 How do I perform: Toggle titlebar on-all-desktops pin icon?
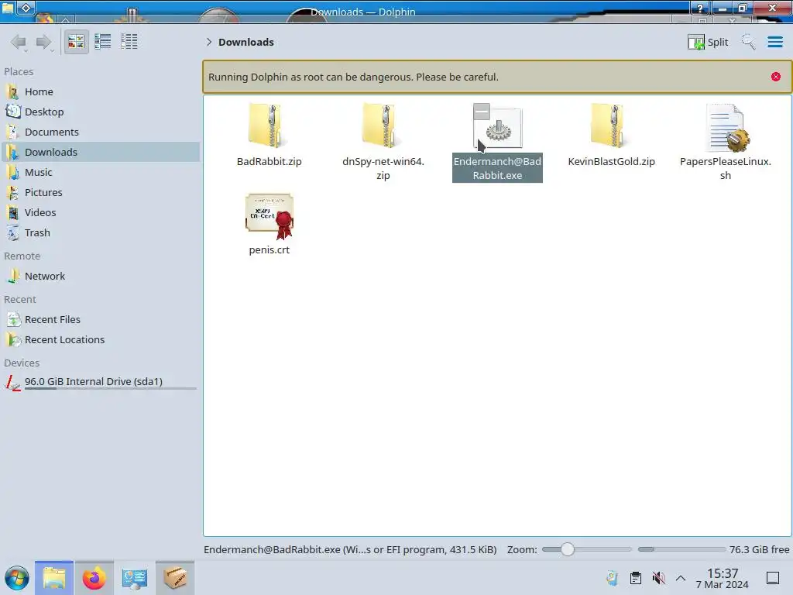[x=26, y=8]
